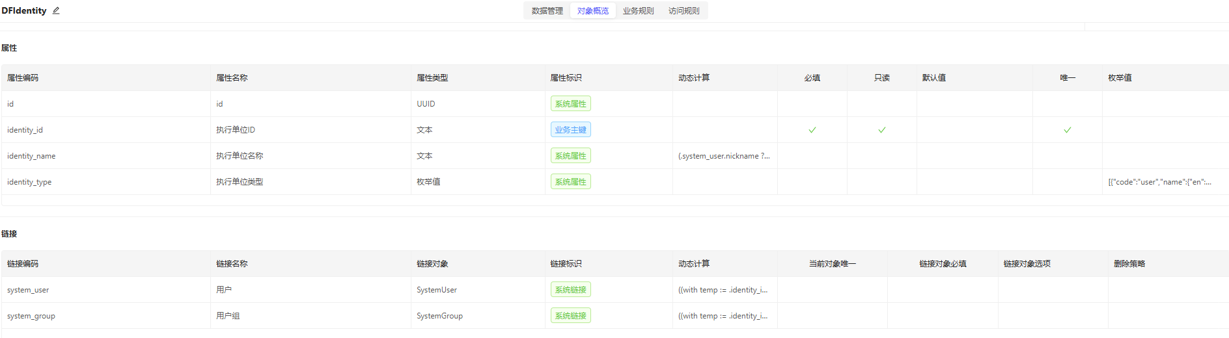Viewport: 1229px width, 338px height.
Task: Open the 业务规则 tab
Action: click(638, 10)
